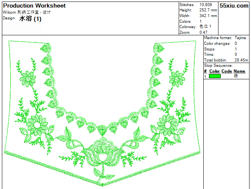This screenshot has width=251, height=189.
Task: Click the embroidery design preview image
Action: pos(102,113)
